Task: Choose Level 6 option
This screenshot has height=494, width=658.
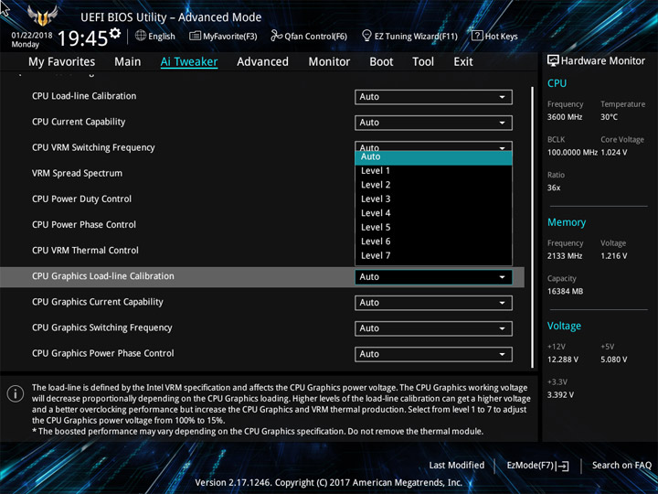Action: point(433,242)
